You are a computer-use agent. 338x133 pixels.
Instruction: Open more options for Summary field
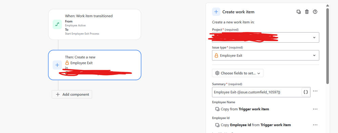pyautogui.click(x=315, y=91)
